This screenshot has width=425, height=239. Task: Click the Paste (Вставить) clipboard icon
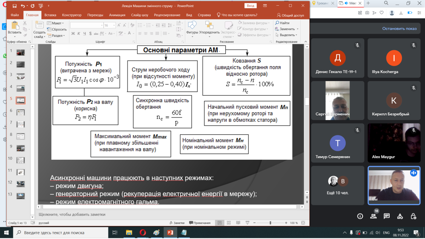[x=15, y=26]
